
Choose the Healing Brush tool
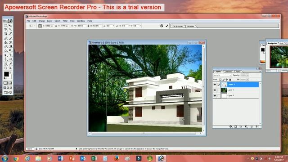click(x=6, y=39)
